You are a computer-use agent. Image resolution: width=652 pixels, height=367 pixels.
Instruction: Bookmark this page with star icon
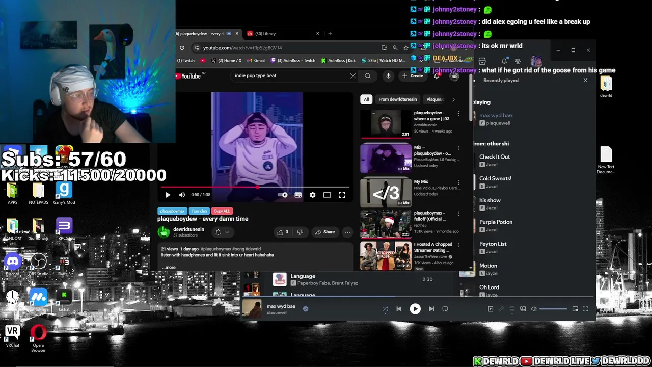tap(405, 48)
